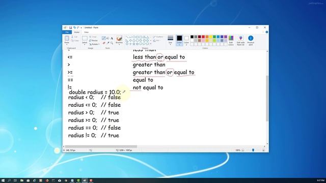Open the shape Outline dropdown
The height and width of the screenshot is (183, 326).
click(x=158, y=37)
